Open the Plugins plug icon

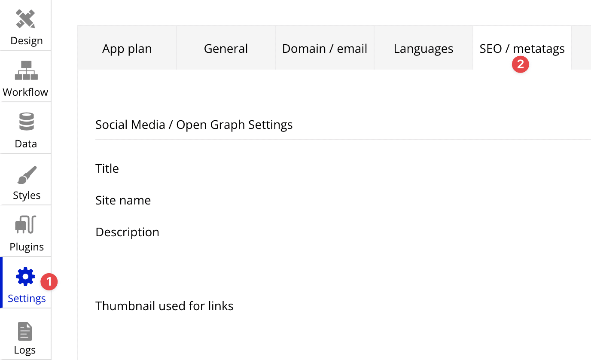coord(26,225)
